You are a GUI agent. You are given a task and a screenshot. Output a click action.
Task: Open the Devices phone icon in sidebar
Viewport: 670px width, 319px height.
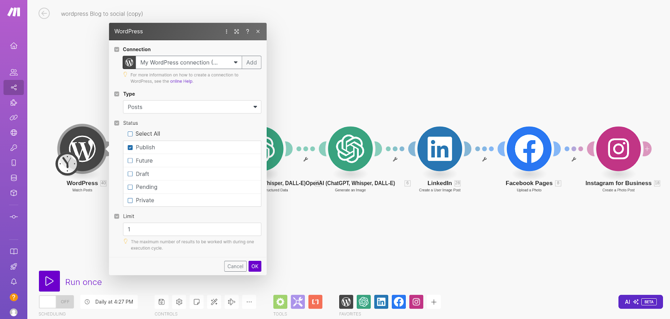tap(14, 163)
